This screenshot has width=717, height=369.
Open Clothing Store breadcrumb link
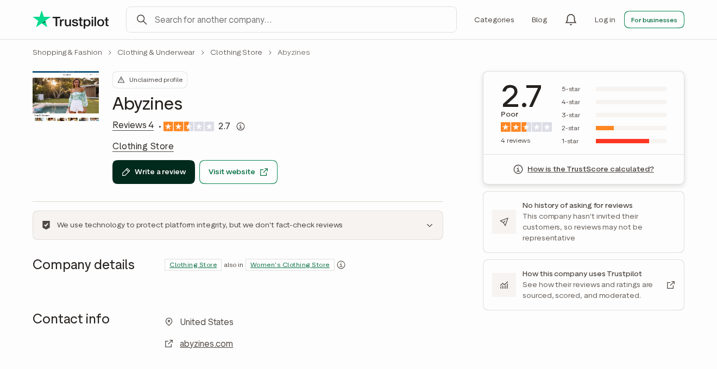click(x=236, y=52)
